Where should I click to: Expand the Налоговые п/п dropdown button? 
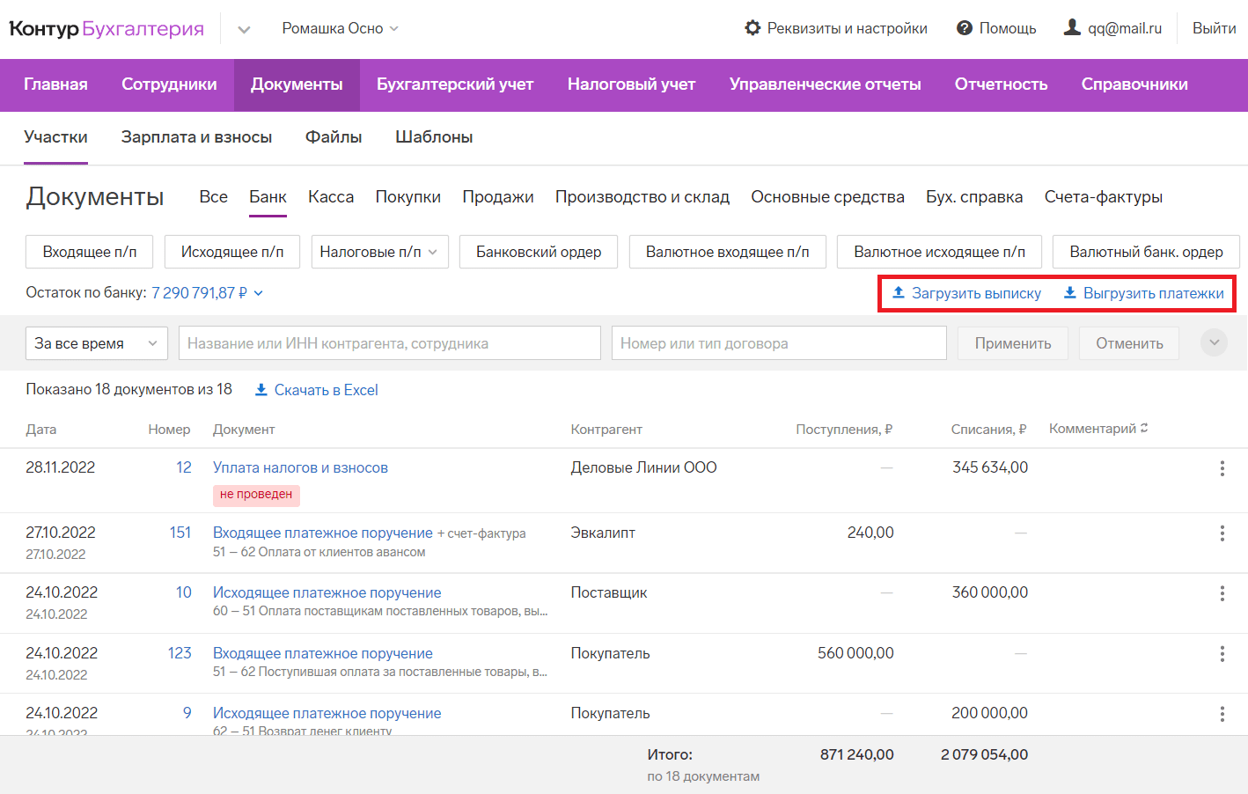coord(380,252)
